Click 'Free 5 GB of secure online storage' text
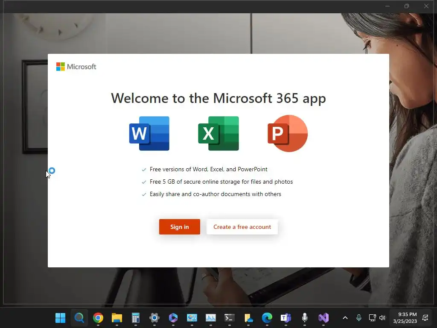Screen dimensions: 437x328 (221, 182)
